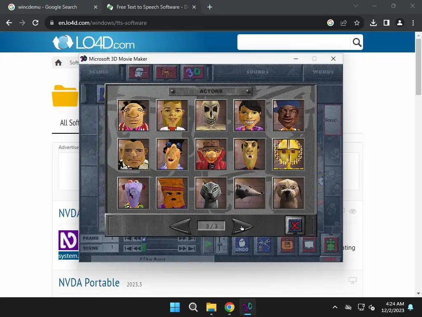Click the Chrome reload button
The width and height of the screenshot is (422, 317).
(x=35, y=23)
